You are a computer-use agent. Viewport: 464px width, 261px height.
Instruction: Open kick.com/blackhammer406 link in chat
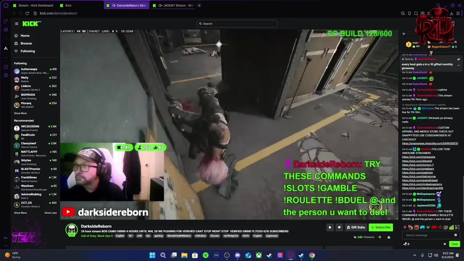tap(422, 188)
